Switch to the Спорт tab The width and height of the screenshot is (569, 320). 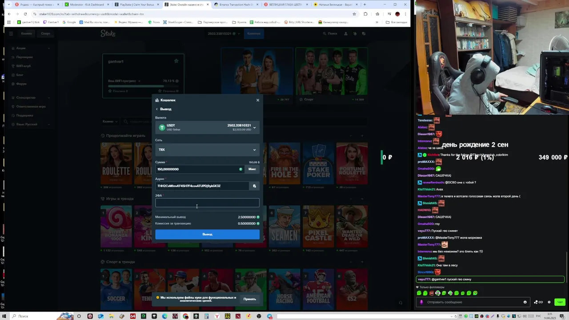click(x=45, y=33)
